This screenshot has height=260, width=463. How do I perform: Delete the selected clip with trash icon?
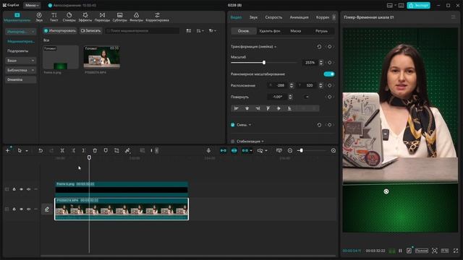click(x=95, y=151)
